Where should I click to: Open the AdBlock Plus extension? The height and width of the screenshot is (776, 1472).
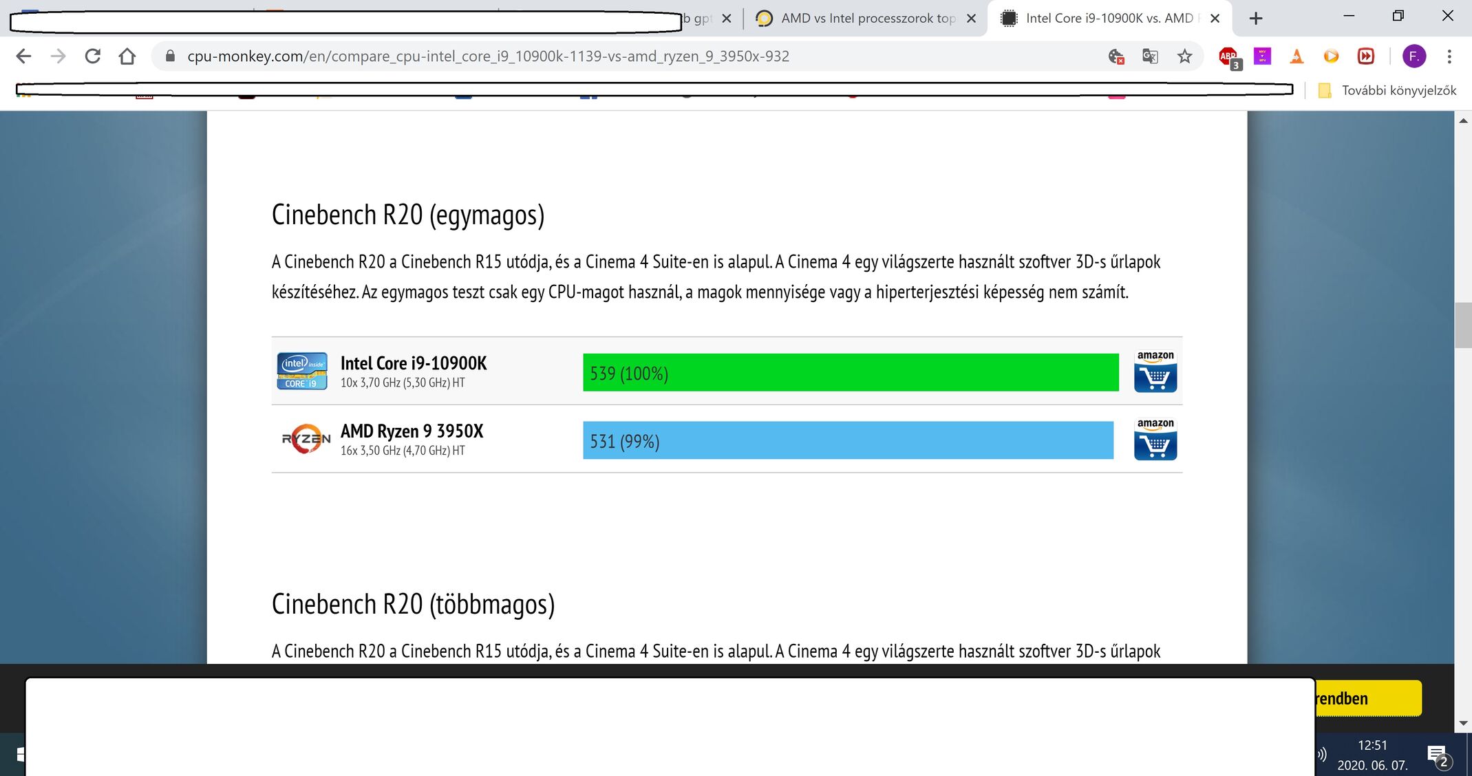(1228, 57)
